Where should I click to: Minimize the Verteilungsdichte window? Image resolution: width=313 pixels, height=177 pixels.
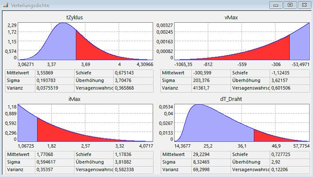(x=277, y=5)
